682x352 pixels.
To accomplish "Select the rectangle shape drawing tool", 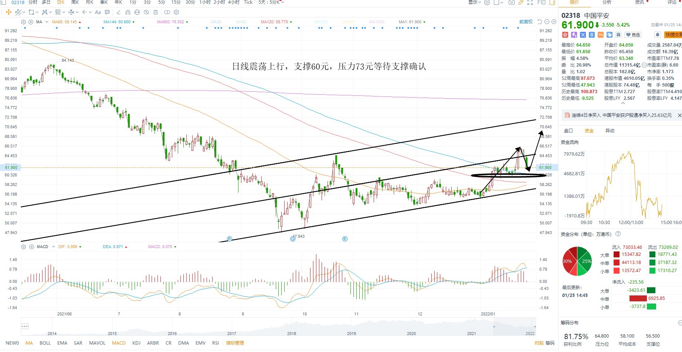I will point(31,12).
